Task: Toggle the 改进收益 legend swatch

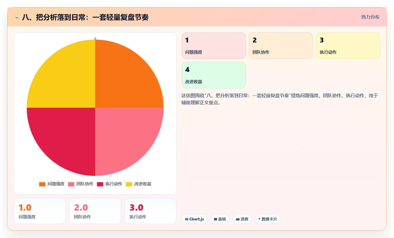Action: click(129, 184)
